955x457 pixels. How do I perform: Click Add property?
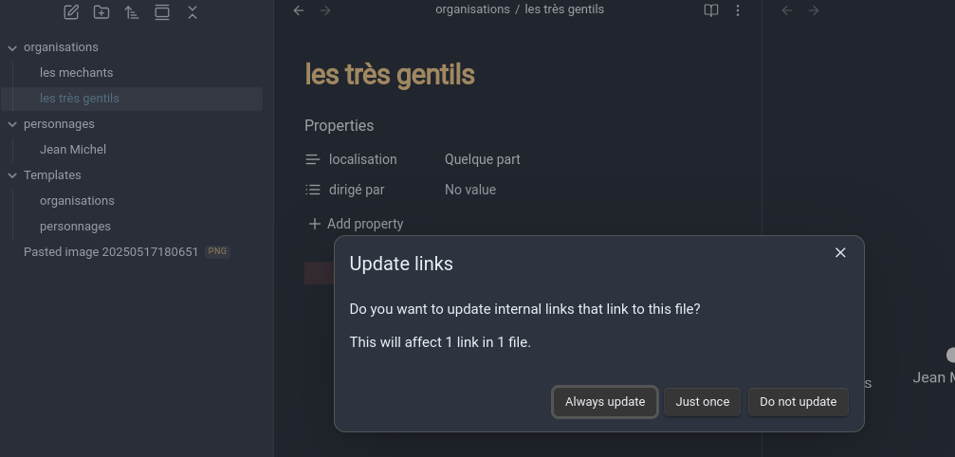click(x=357, y=224)
